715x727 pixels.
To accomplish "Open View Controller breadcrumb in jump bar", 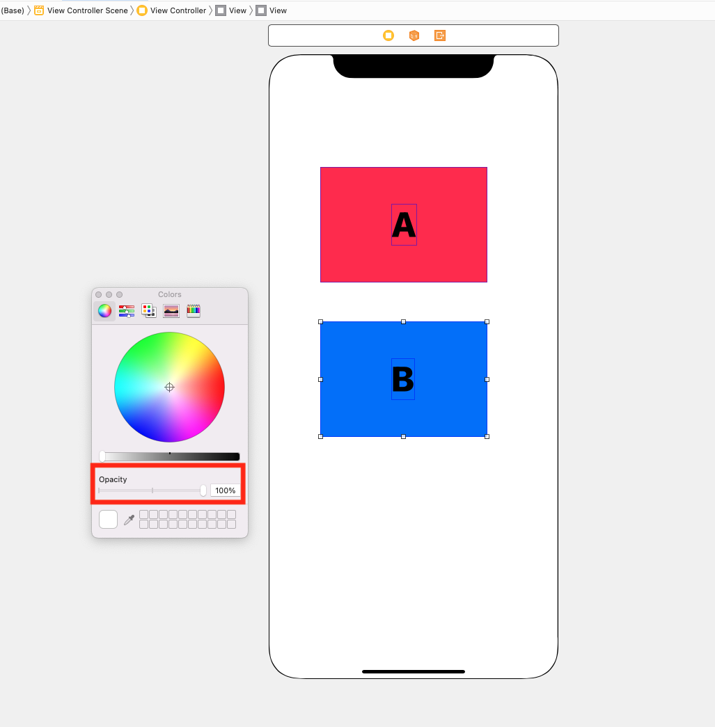I will pyautogui.click(x=172, y=10).
